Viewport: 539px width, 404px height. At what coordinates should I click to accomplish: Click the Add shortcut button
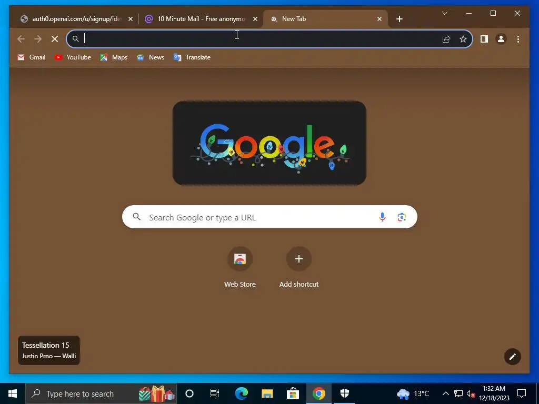pyautogui.click(x=299, y=267)
